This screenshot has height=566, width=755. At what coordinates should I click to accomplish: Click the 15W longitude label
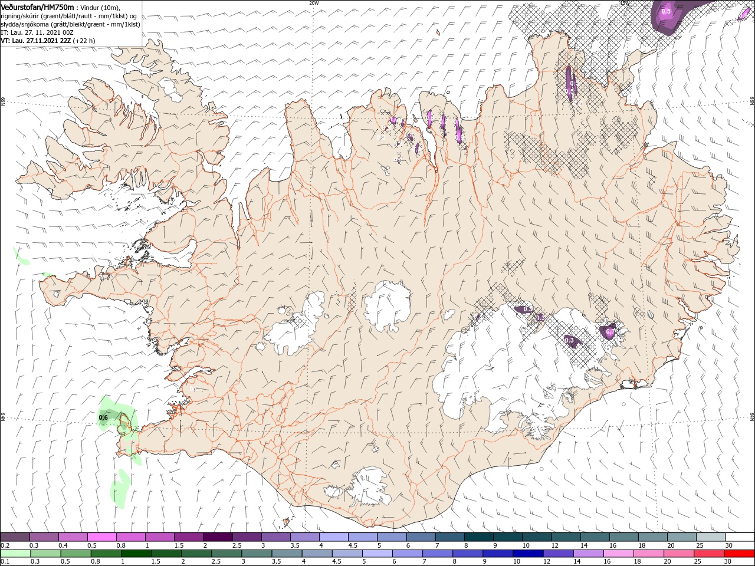(625, 3)
